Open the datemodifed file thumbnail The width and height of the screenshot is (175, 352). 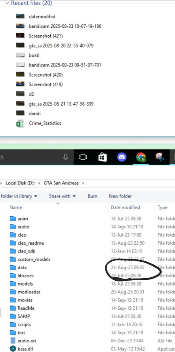[x=20, y=16]
